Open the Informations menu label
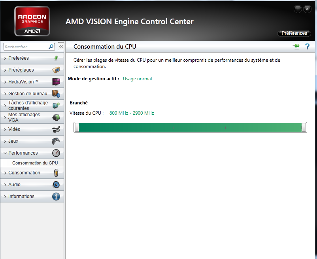 point(21,197)
